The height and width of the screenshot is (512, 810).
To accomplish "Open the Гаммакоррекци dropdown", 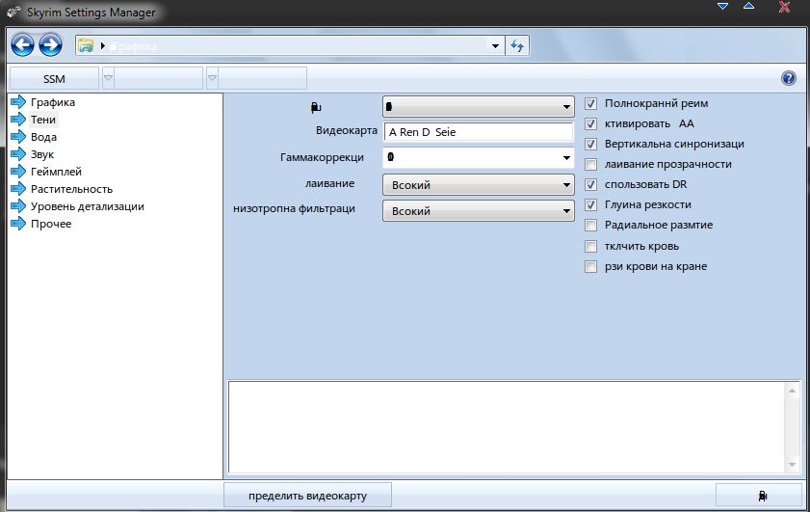I will [479, 157].
